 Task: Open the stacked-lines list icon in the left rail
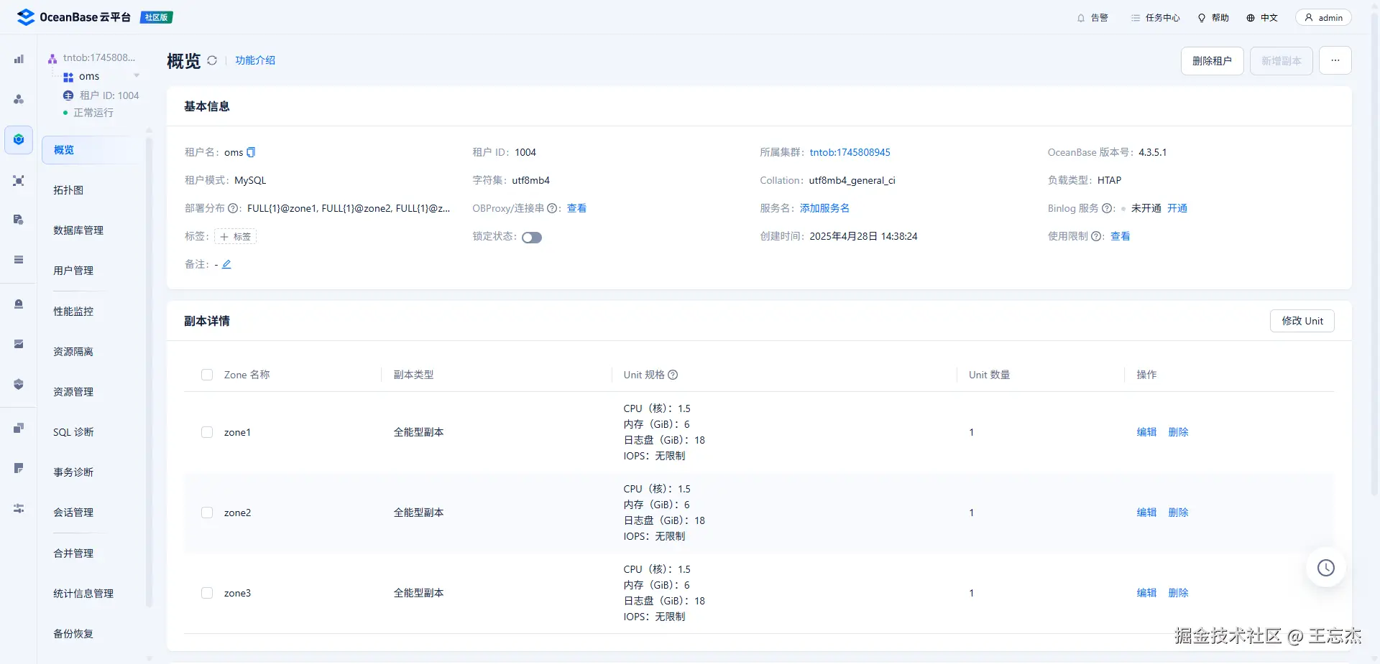[x=19, y=260]
